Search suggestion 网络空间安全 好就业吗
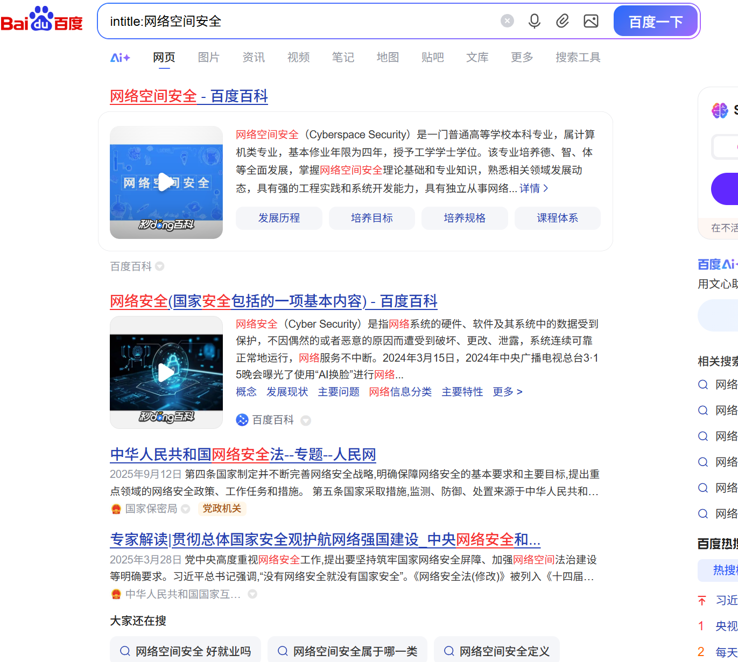Viewport: 738px width, 662px height. (185, 651)
